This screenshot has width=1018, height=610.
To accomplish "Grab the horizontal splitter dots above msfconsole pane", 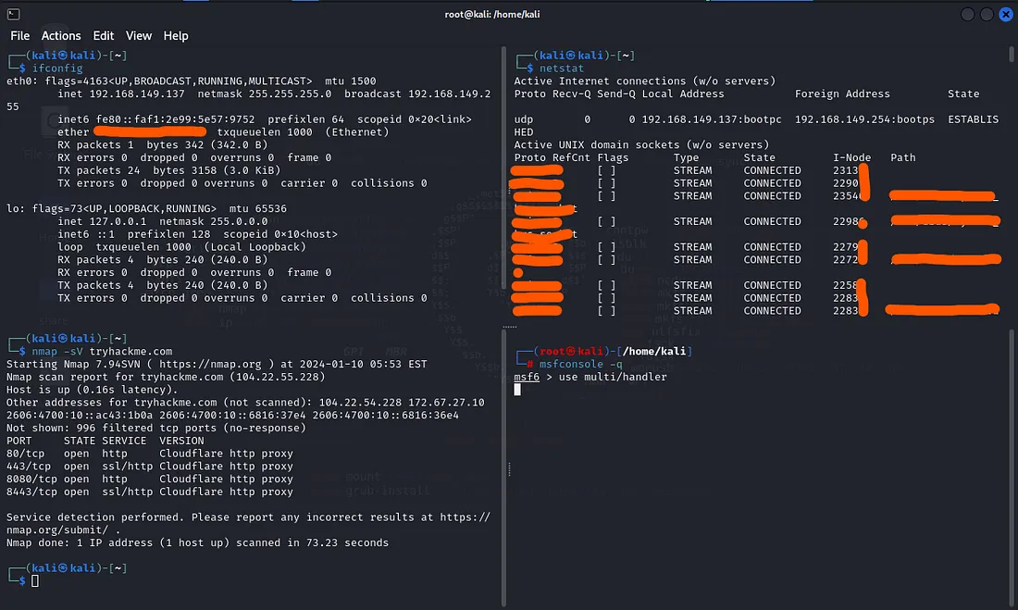I will pyautogui.click(x=509, y=327).
